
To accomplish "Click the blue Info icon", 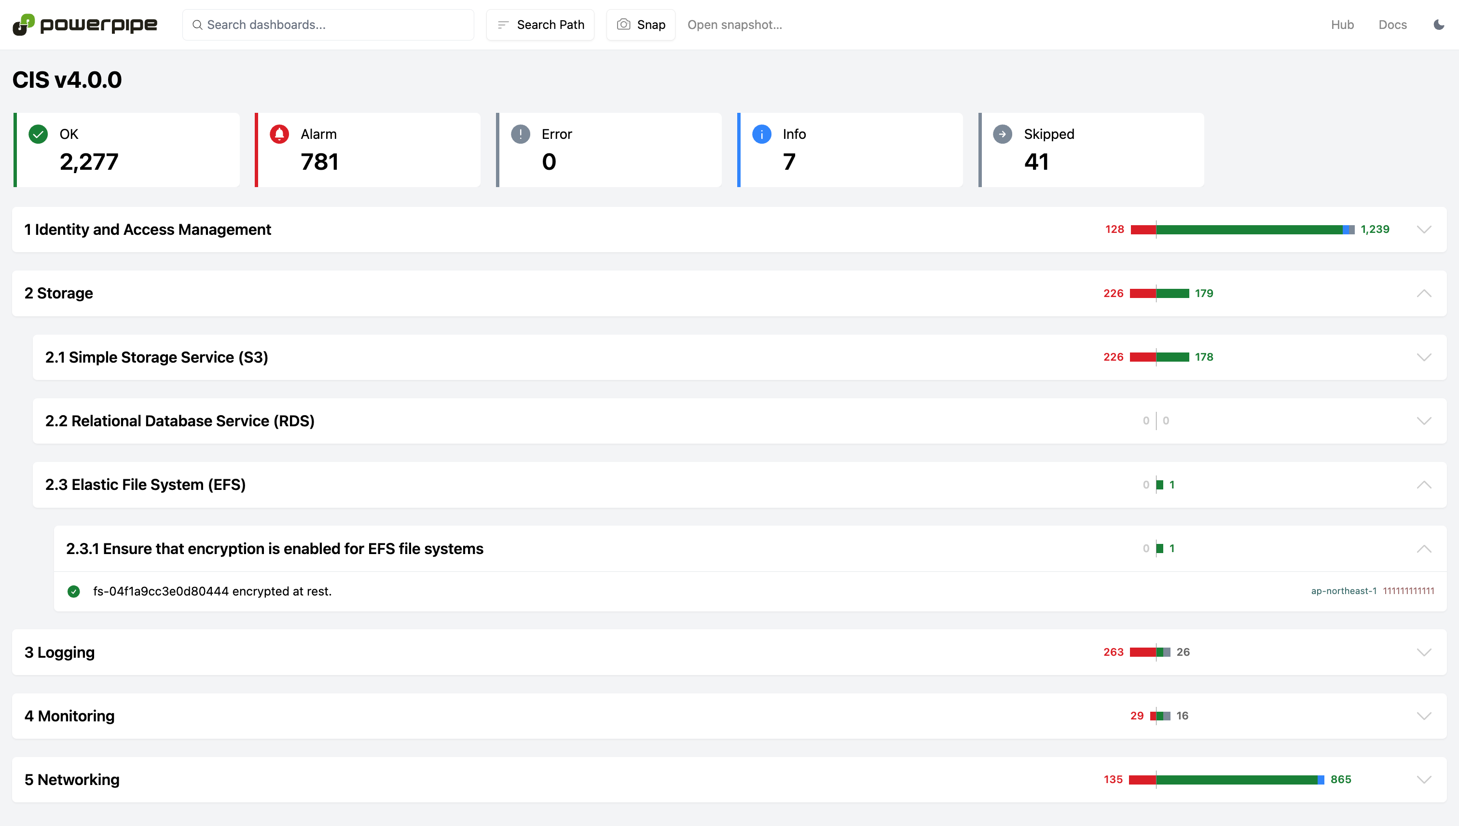I will (x=761, y=134).
